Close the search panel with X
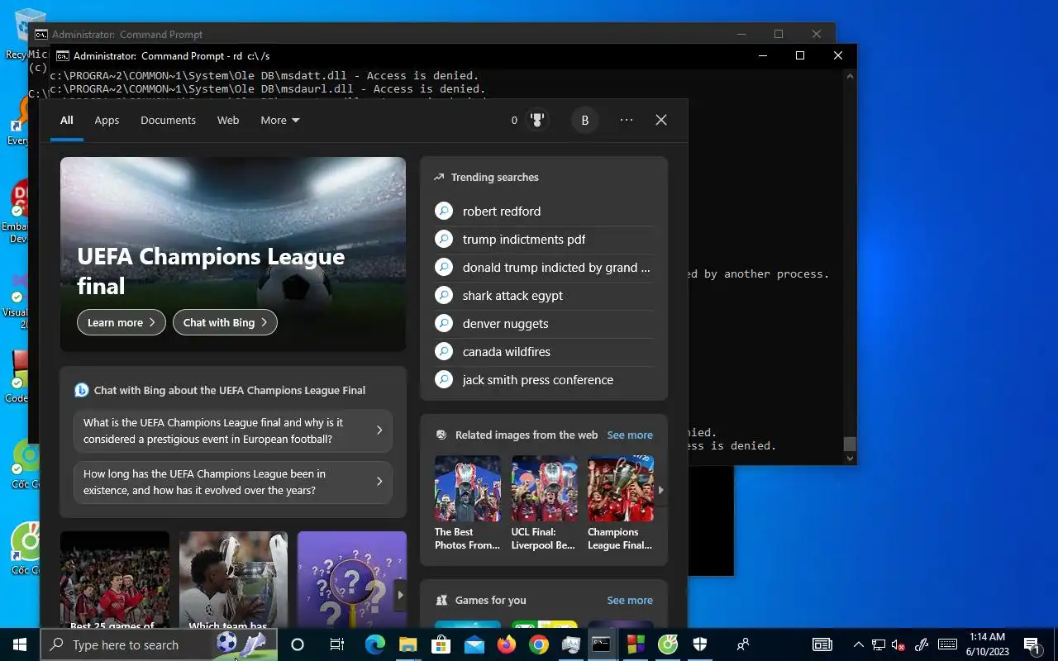1058x661 pixels. 661,120
